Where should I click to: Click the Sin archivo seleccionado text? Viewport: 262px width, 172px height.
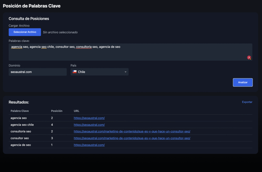[x=60, y=32]
